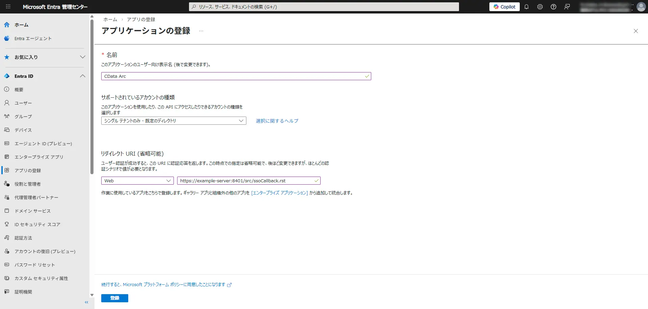Click the Entra エージェント icon
Viewport: 648px width, 309px height.
(x=7, y=38)
